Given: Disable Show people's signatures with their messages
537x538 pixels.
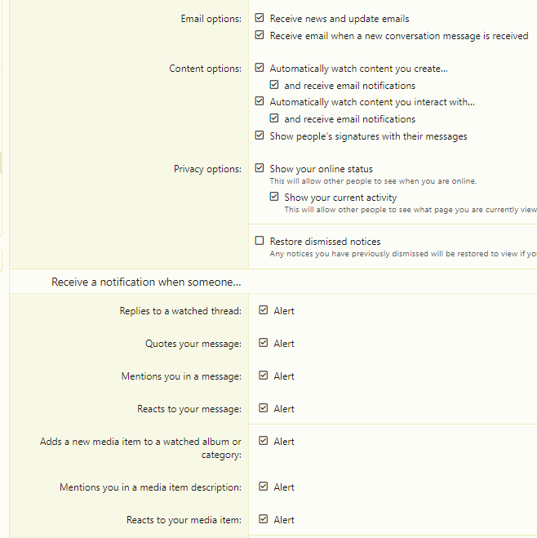Looking at the screenshot, I should click(260, 136).
